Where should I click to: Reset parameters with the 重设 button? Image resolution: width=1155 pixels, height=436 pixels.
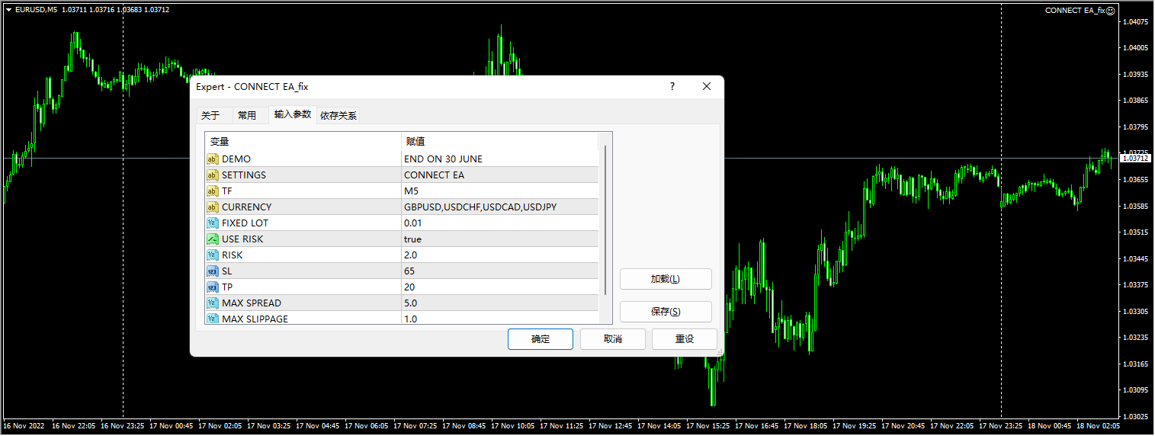pyautogui.click(x=684, y=339)
